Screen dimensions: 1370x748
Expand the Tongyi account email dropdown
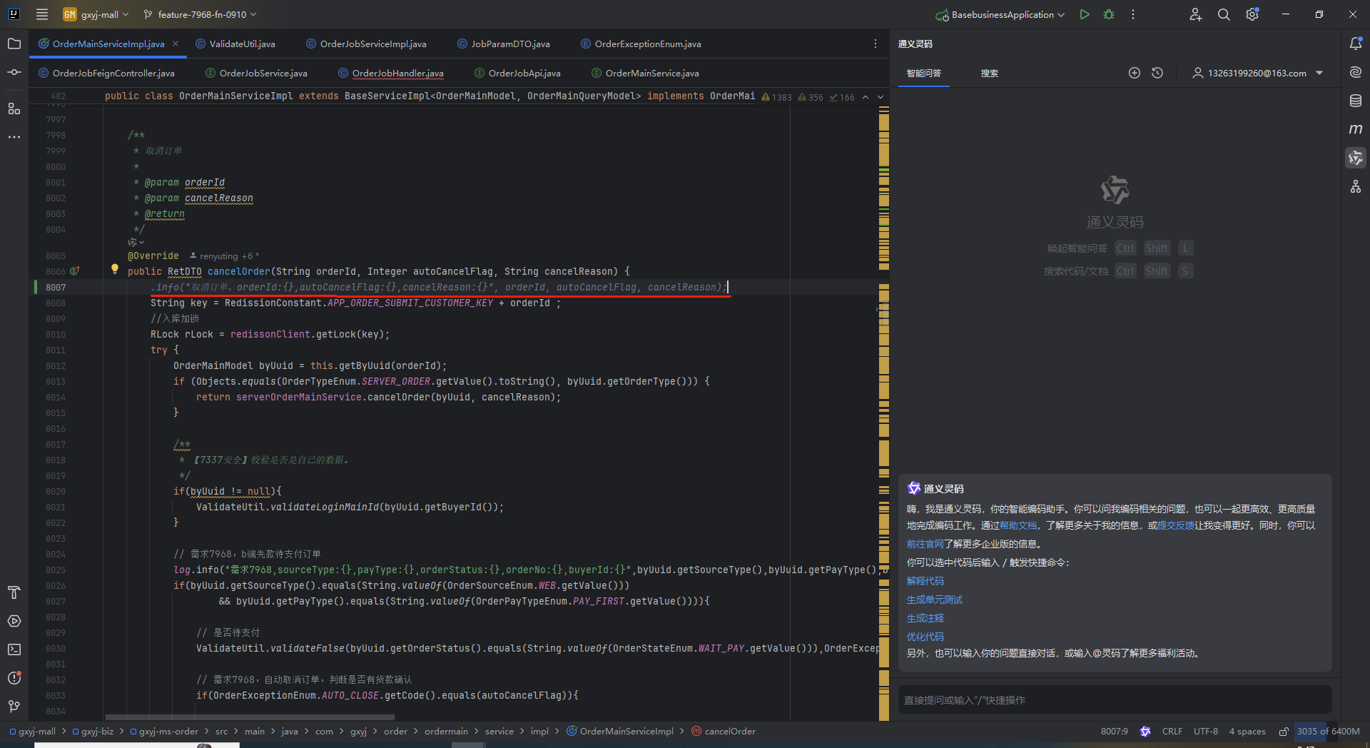pyautogui.click(x=1319, y=73)
